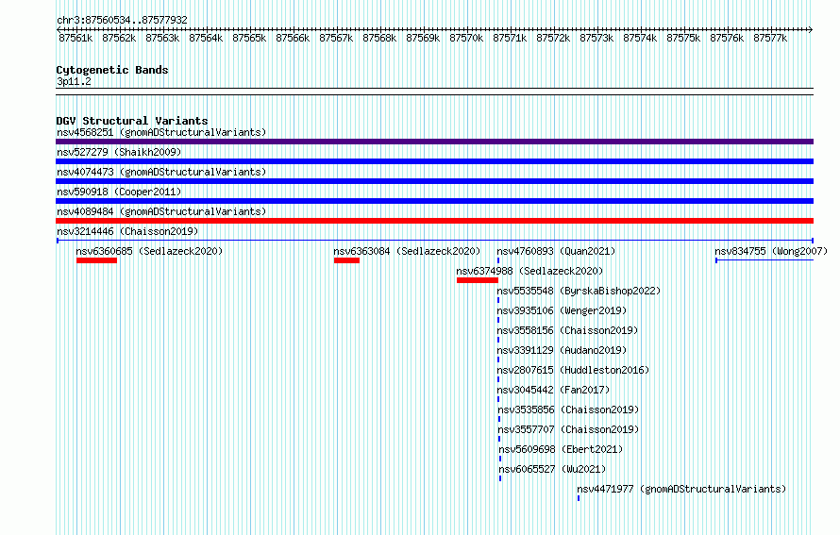Image resolution: width=840 pixels, height=535 pixels.
Task: Click the 87563k ruler position
Action: pyautogui.click(x=162, y=38)
